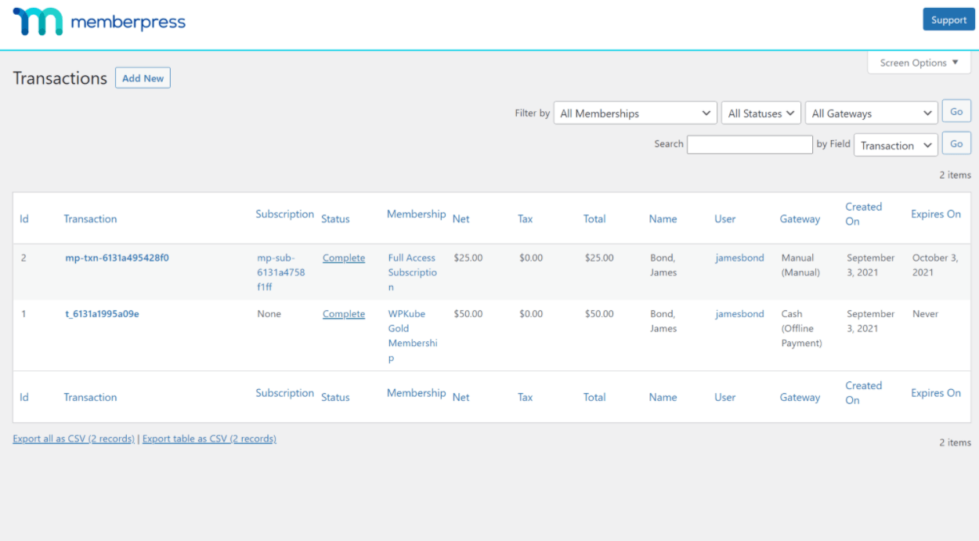
Task: Sort by Status in the table header
Action: pyautogui.click(x=335, y=219)
